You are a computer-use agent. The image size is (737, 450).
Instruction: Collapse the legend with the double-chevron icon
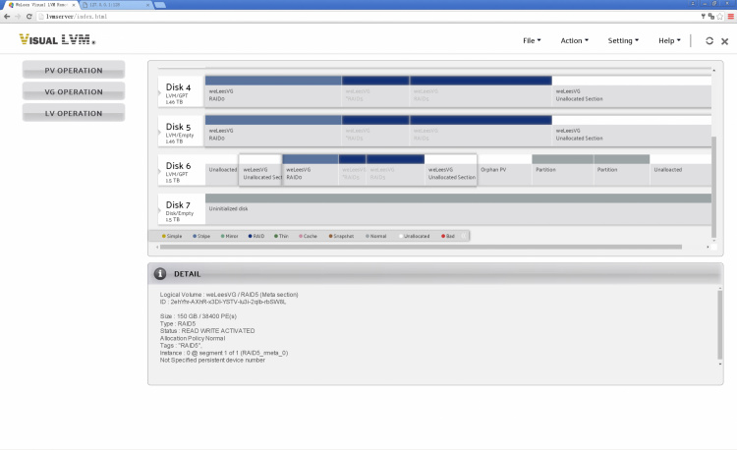(466, 236)
